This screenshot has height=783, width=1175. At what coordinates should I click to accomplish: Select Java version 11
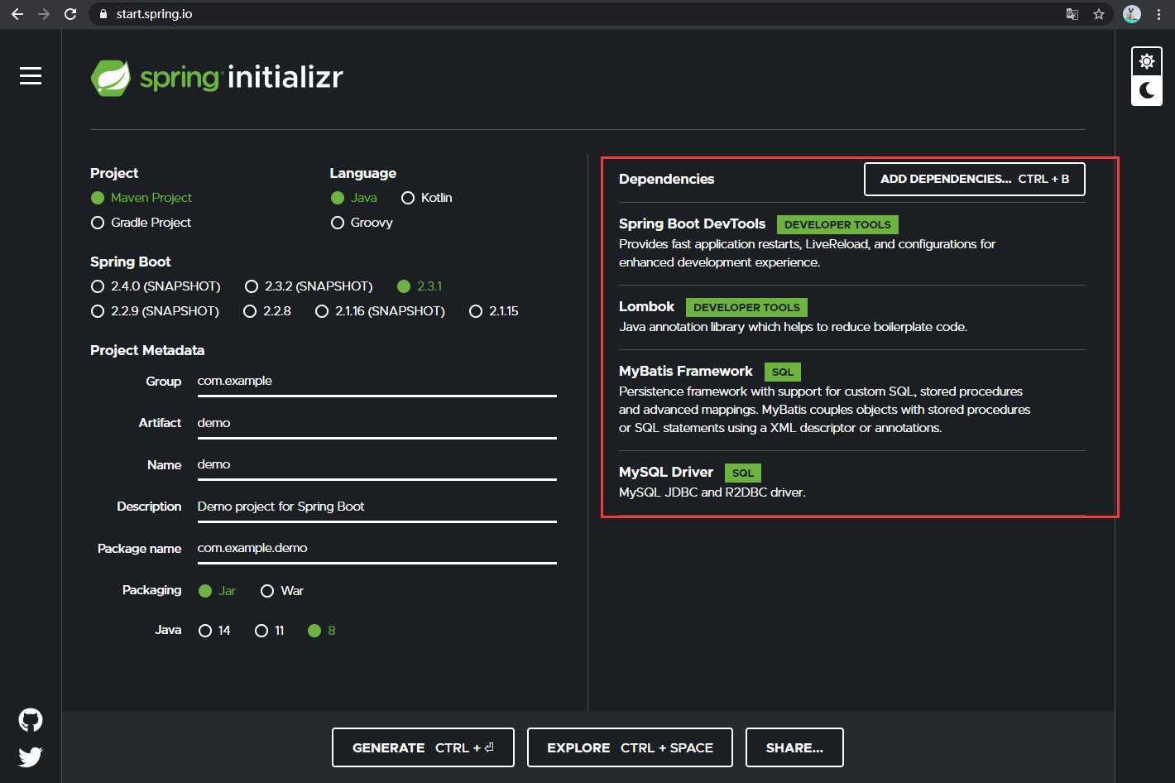270,631
